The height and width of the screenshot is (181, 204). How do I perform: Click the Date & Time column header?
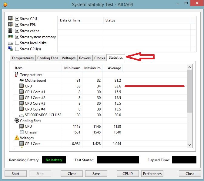point(81,20)
